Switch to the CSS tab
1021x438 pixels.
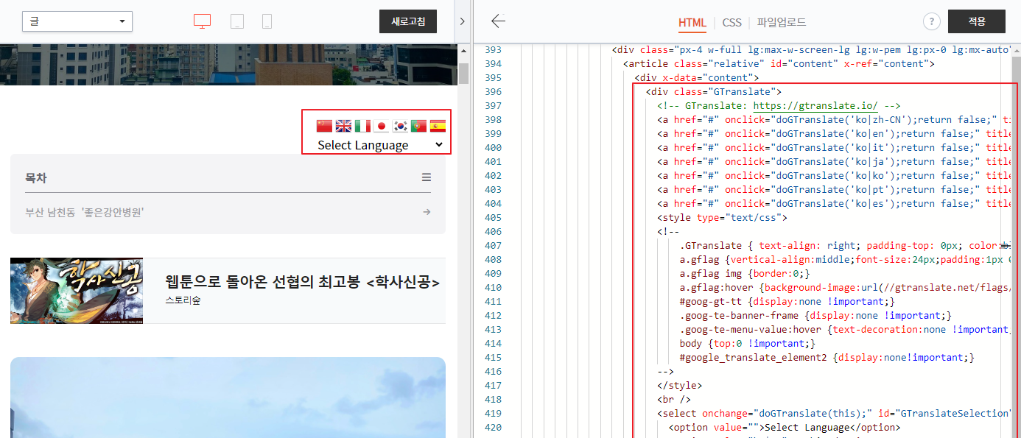732,22
